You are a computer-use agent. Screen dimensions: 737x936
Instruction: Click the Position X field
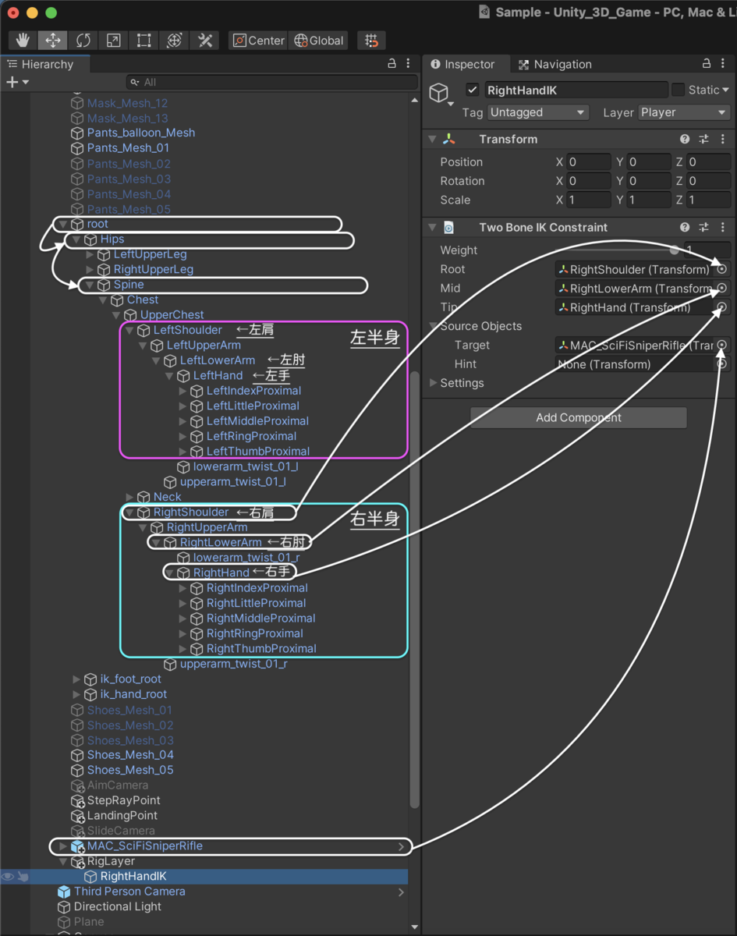(x=589, y=162)
